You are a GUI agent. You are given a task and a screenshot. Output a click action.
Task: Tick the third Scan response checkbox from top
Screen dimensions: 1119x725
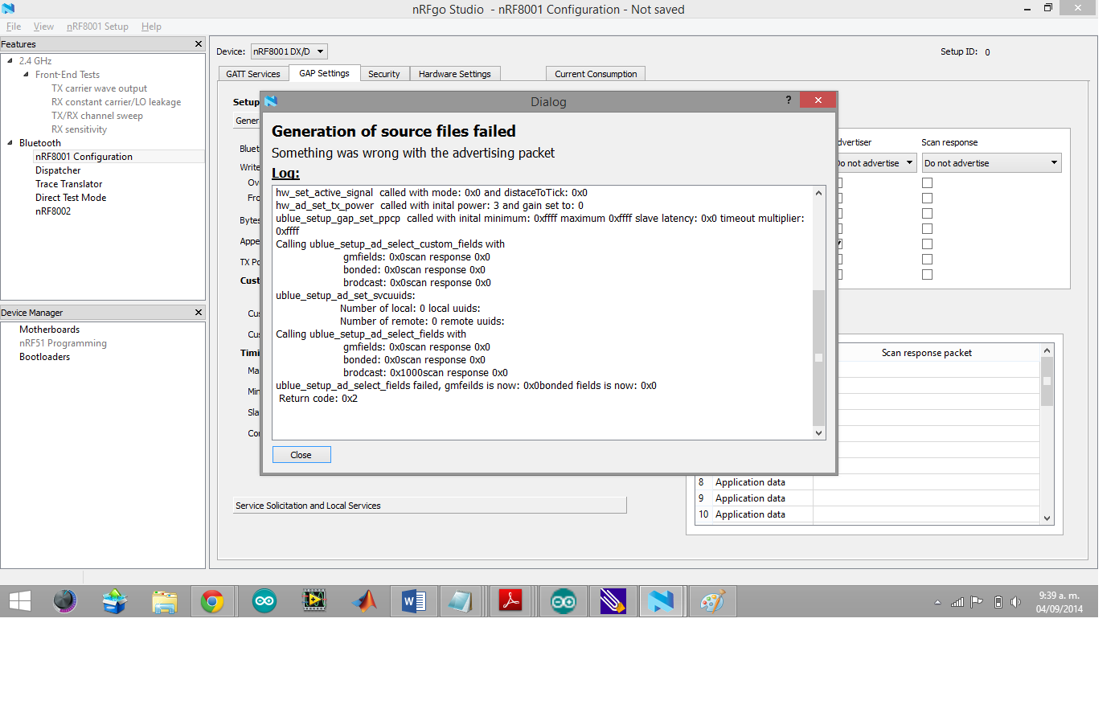coord(927,214)
